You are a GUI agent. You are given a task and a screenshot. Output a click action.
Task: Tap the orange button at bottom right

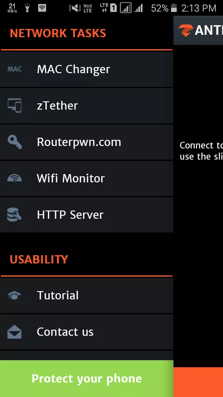coord(198,382)
